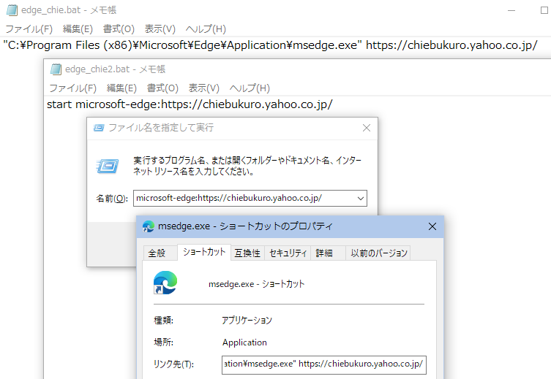Click the 'msedge.exe - ショートカット' name text
The height and width of the screenshot is (379, 551).
point(257,284)
